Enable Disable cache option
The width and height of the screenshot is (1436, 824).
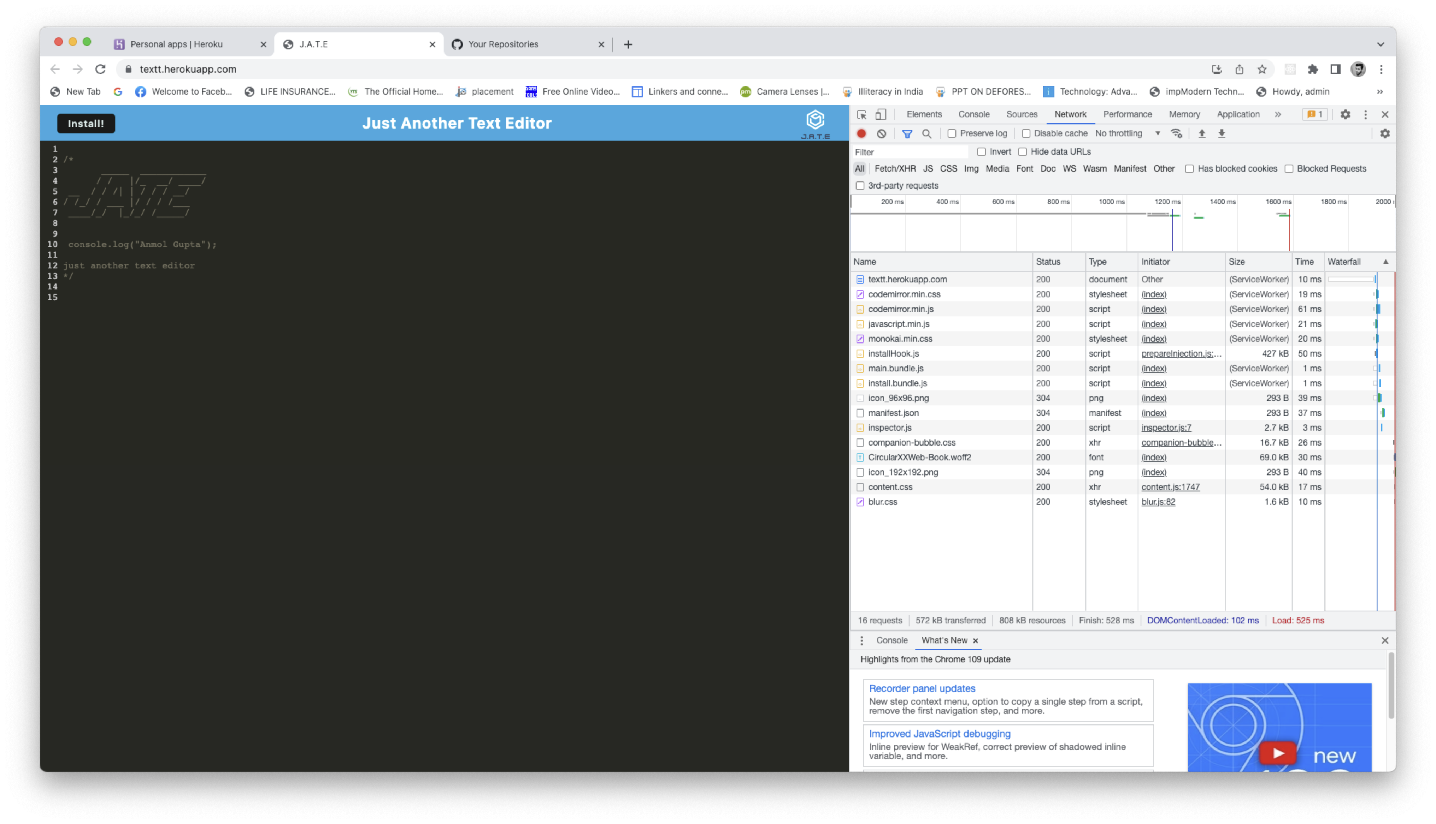coord(1026,133)
